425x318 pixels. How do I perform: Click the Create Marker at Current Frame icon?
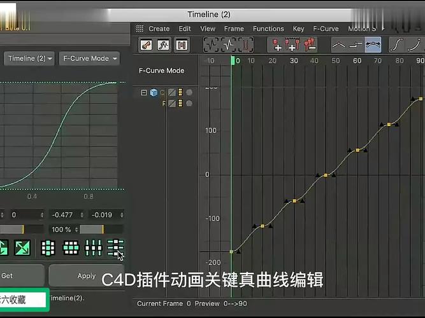277,45
